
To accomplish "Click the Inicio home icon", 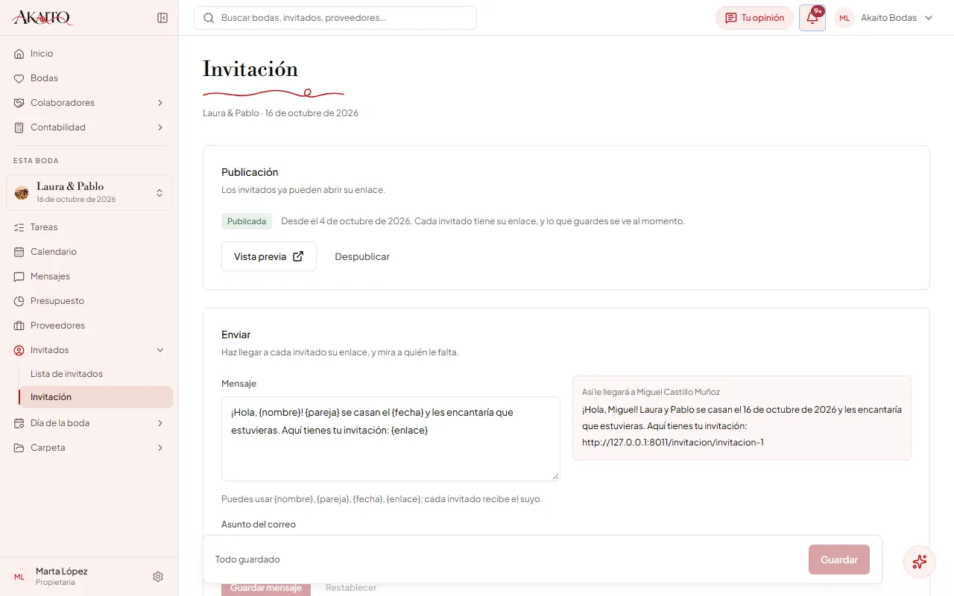I will [x=19, y=54].
